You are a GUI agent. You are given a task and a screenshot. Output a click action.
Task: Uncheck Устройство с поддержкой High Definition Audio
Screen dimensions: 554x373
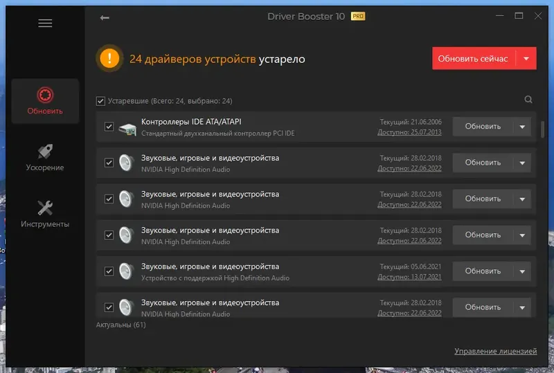(x=109, y=271)
